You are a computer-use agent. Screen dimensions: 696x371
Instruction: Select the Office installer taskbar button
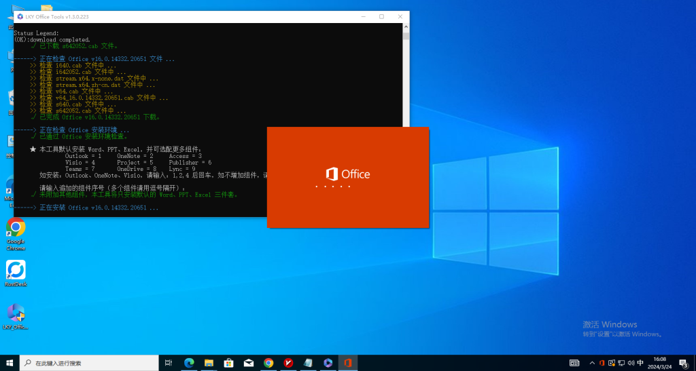[348, 363]
